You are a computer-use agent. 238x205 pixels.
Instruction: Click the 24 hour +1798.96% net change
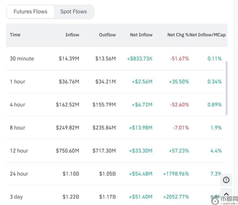(176, 174)
